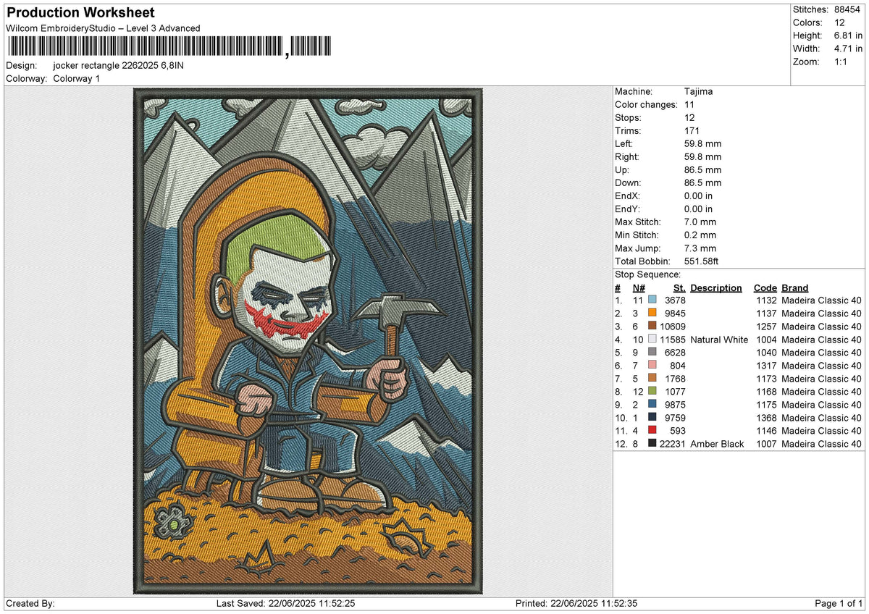Click the St. column header
This screenshot has height=614, width=869.
pyautogui.click(x=679, y=288)
